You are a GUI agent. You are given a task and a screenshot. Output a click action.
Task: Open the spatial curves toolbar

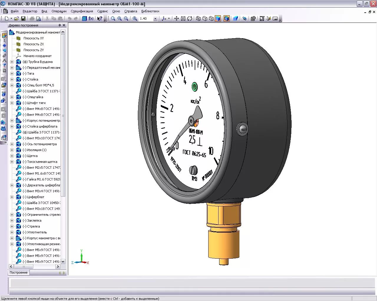click(x=4, y=40)
